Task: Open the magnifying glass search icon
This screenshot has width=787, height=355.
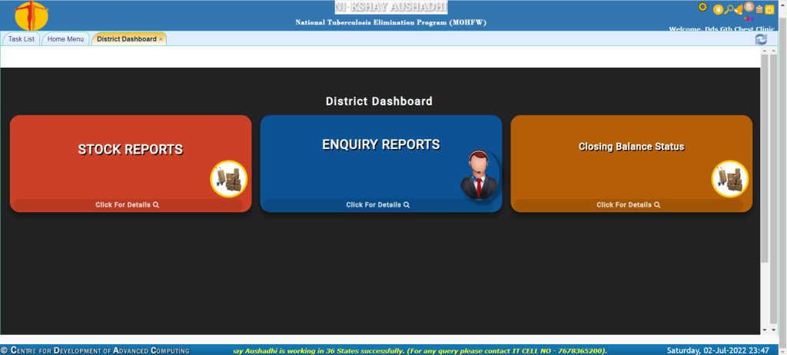Action: (x=729, y=9)
